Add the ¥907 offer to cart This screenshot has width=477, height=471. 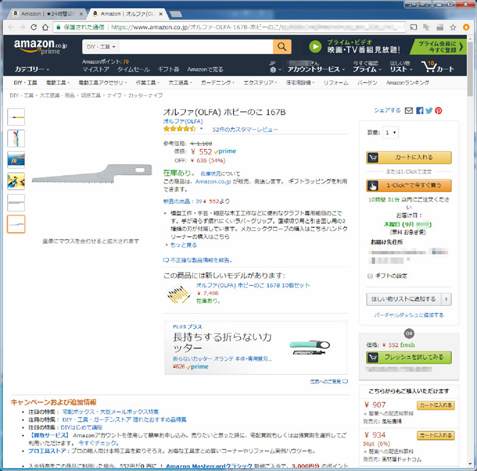(436, 405)
